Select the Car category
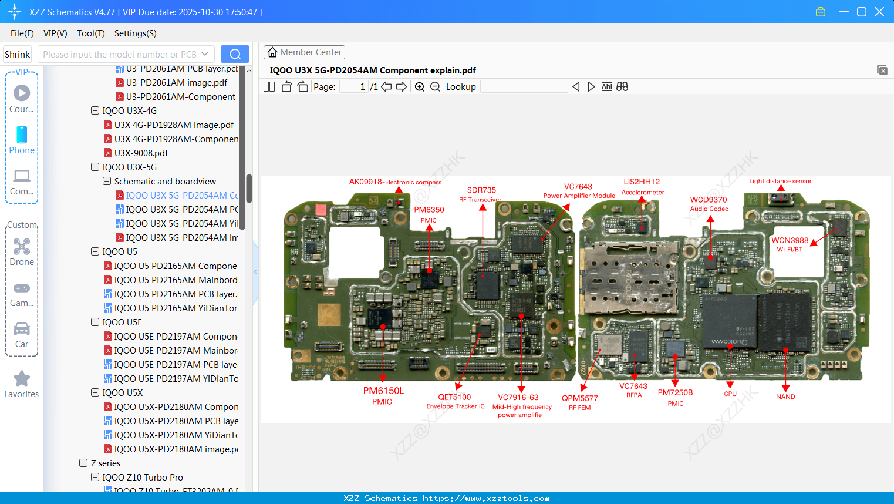The image size is (894, 504). pyautogui.click(x=22, y=335)
